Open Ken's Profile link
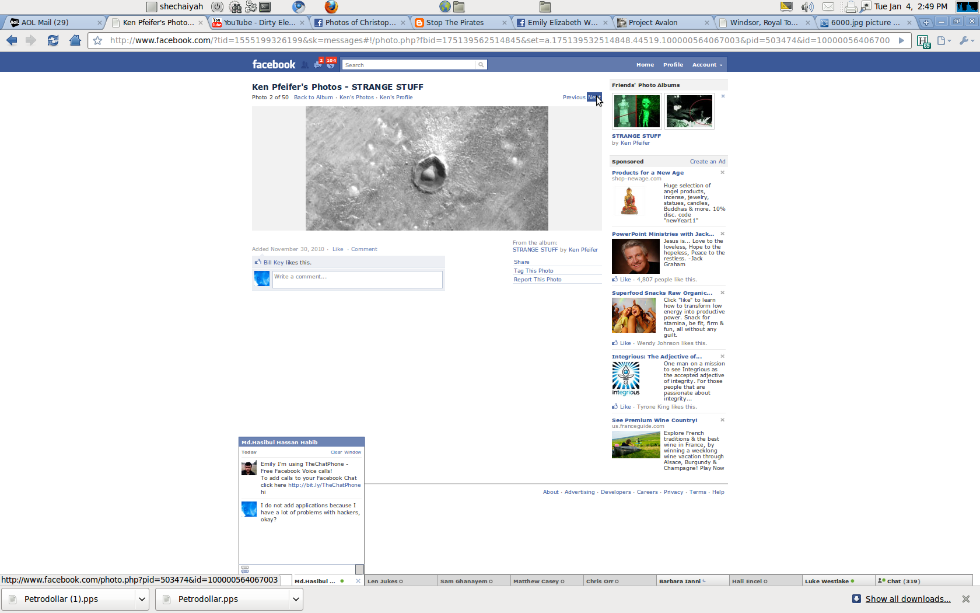Screen dimensions: 980x613 click(396, 97)
